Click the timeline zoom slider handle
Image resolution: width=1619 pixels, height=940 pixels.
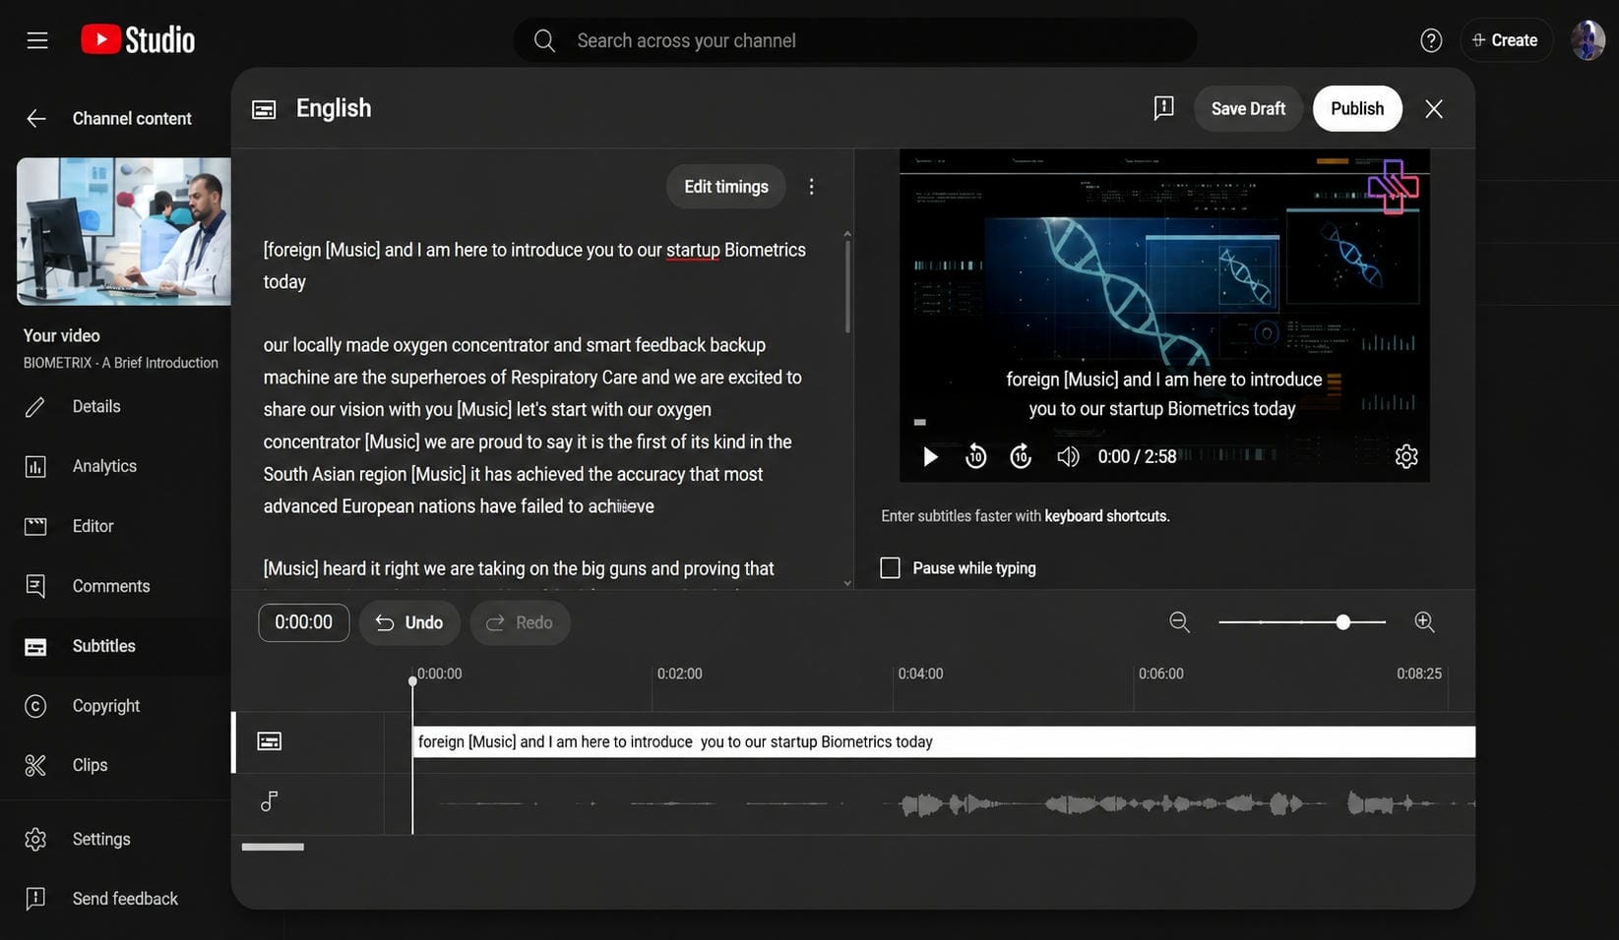[x=1343, y=622]
